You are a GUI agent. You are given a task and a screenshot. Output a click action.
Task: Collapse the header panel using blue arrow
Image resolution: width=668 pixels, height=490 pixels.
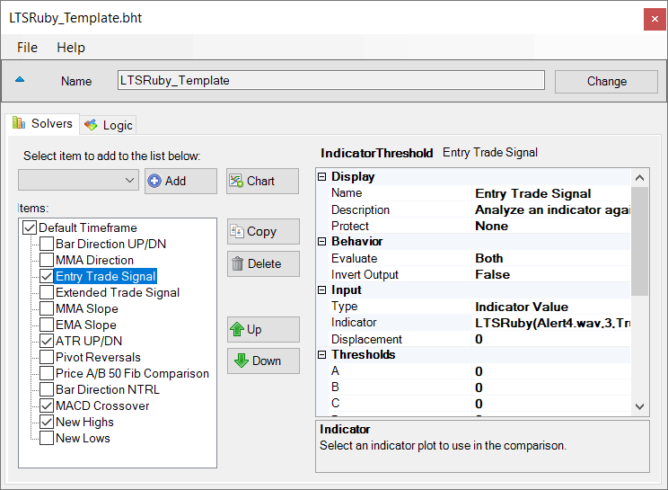point(20,80)
